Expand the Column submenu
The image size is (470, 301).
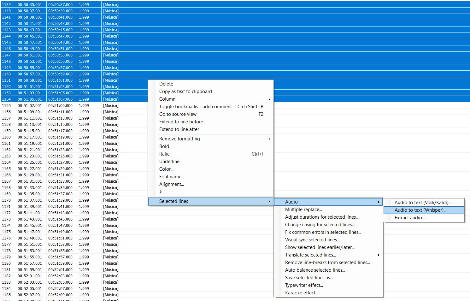point(167,99)
